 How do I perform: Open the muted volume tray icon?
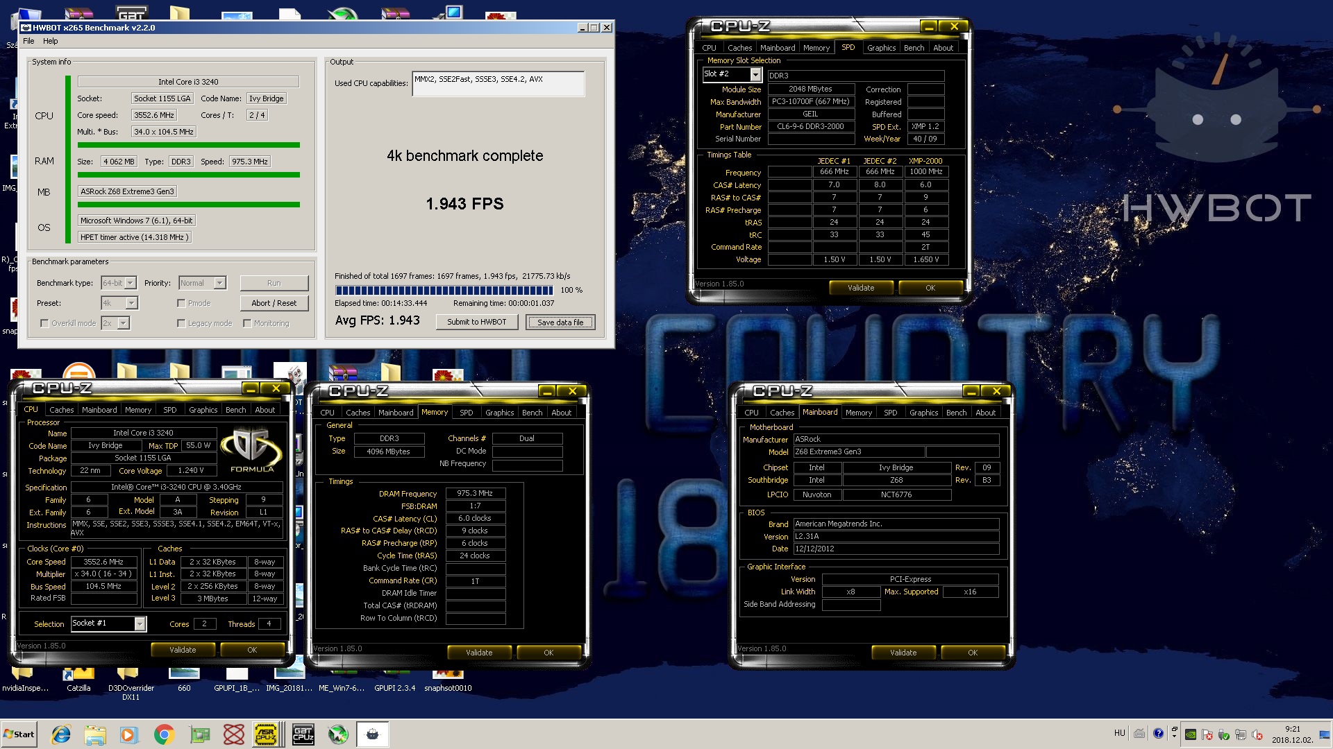(x=1257, y=734)
